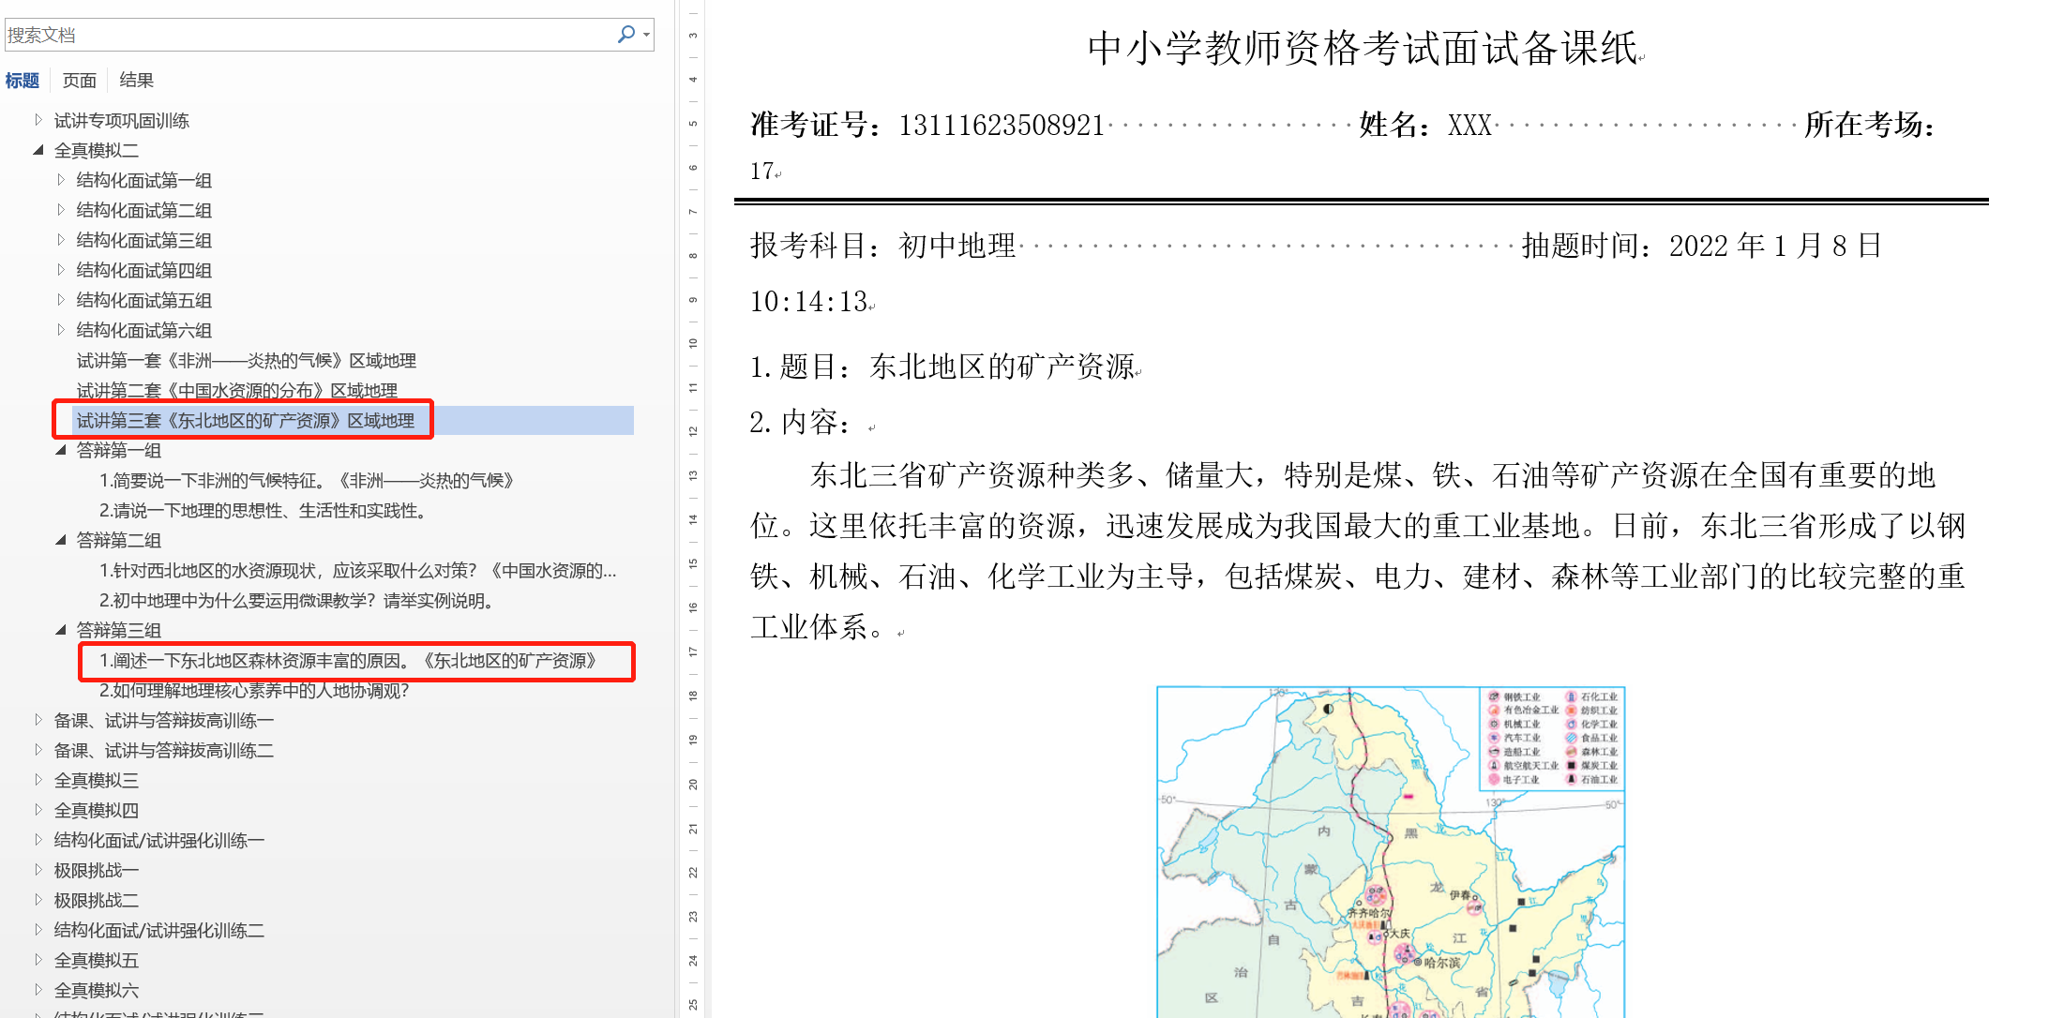Switch to the 页面 tab
The image size is (2064, 1018).
(x=80, y=81)
